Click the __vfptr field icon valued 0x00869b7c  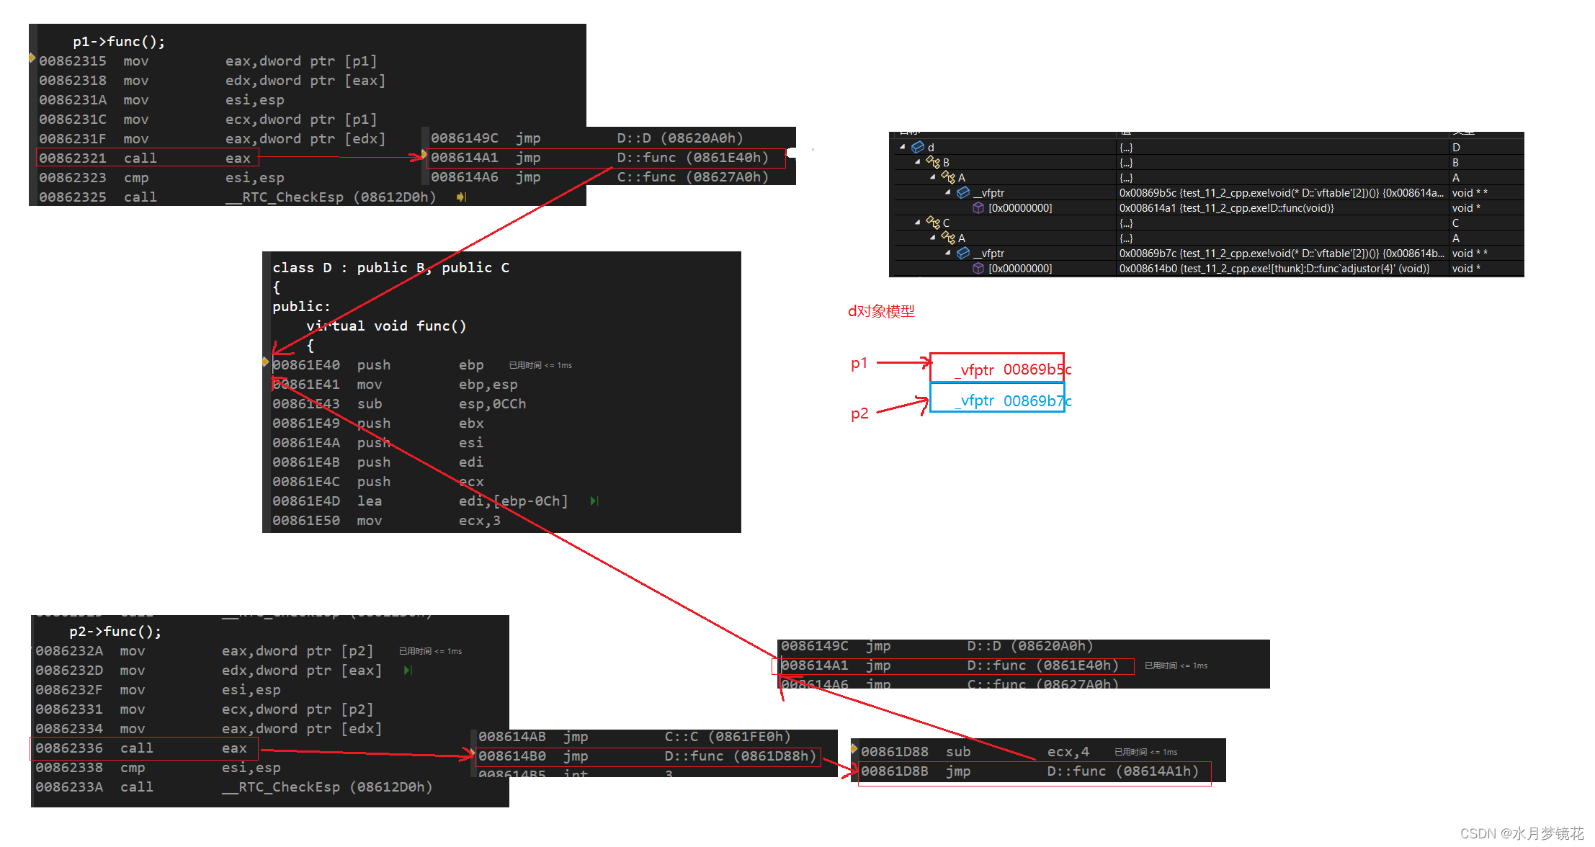coord(963,253)
